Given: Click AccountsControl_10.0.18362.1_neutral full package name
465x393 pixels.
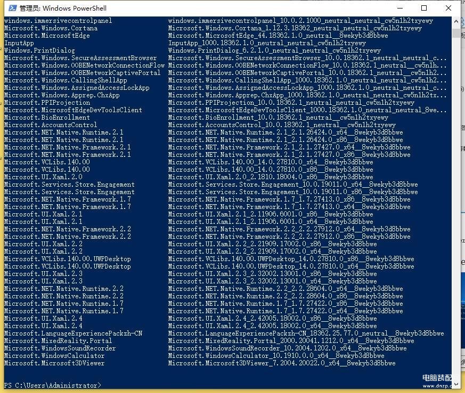Looking at the screenshot, I should [282, 124].
